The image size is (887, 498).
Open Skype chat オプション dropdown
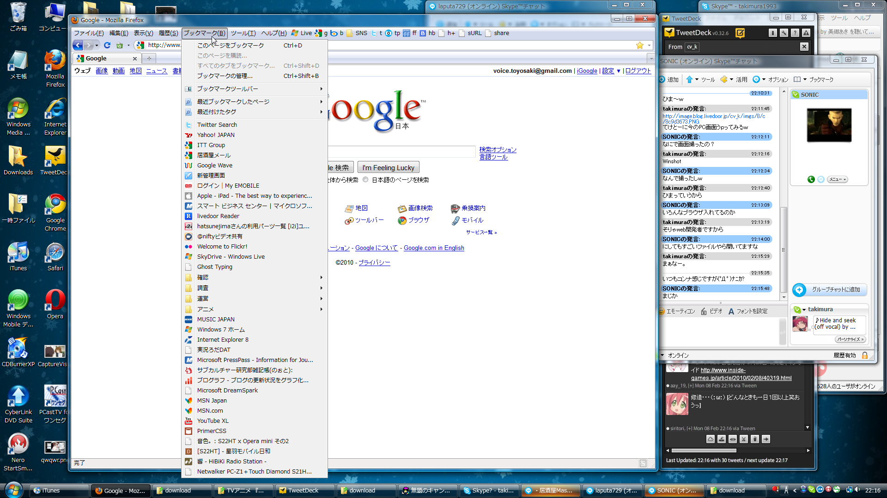(x=771, y=80)
